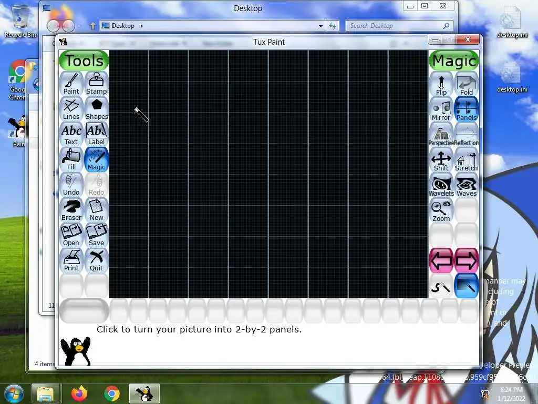Launch Firefox from the taskbar

click(x=79, y=393)
